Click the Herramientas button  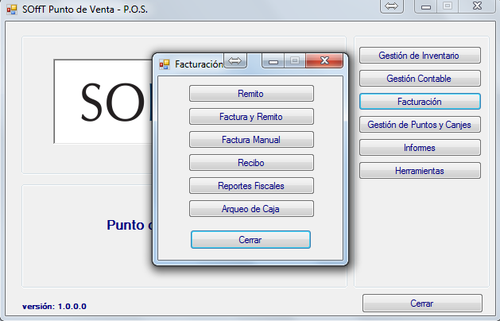point(420,171)
